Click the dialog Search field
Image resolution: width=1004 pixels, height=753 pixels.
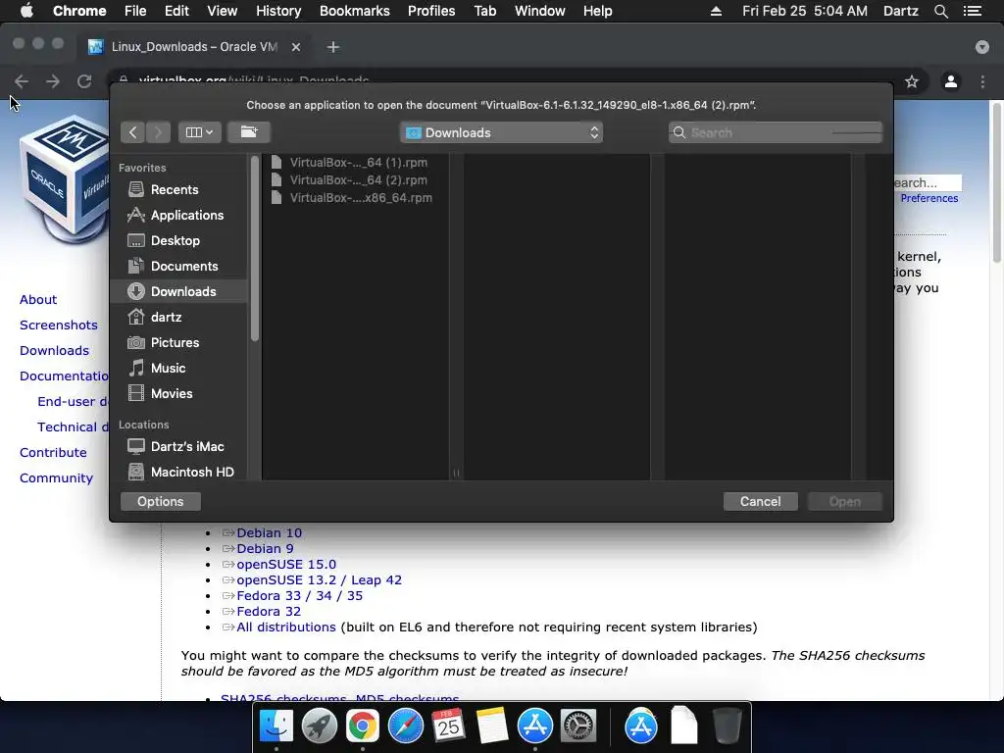(776, 132)
